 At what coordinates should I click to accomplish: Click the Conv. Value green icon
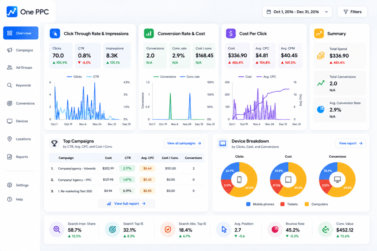coord(325,229)
